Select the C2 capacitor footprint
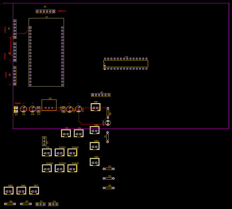232x209 pixels. (x=44, y=141)
